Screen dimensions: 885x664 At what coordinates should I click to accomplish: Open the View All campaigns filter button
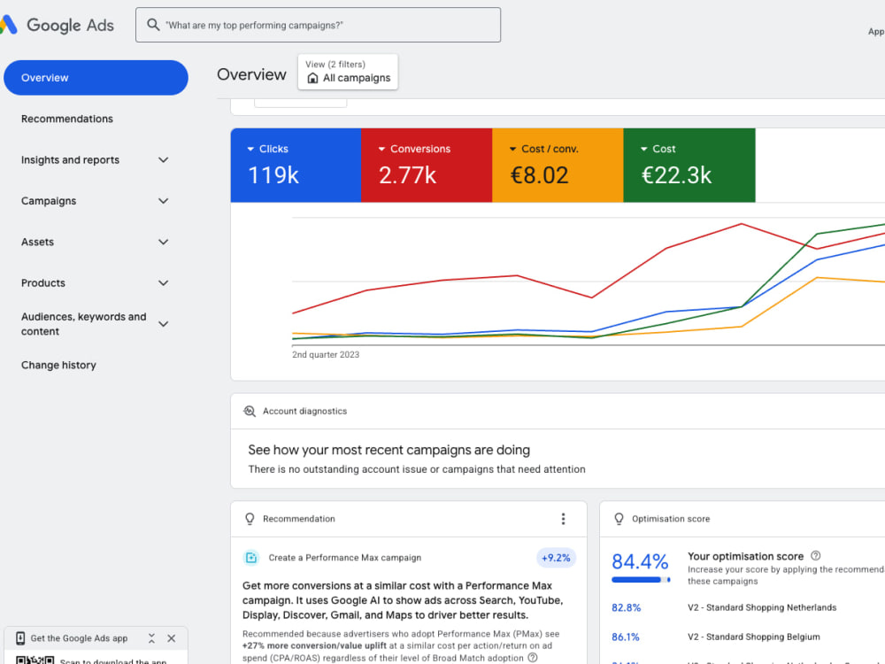click(348, 72)
